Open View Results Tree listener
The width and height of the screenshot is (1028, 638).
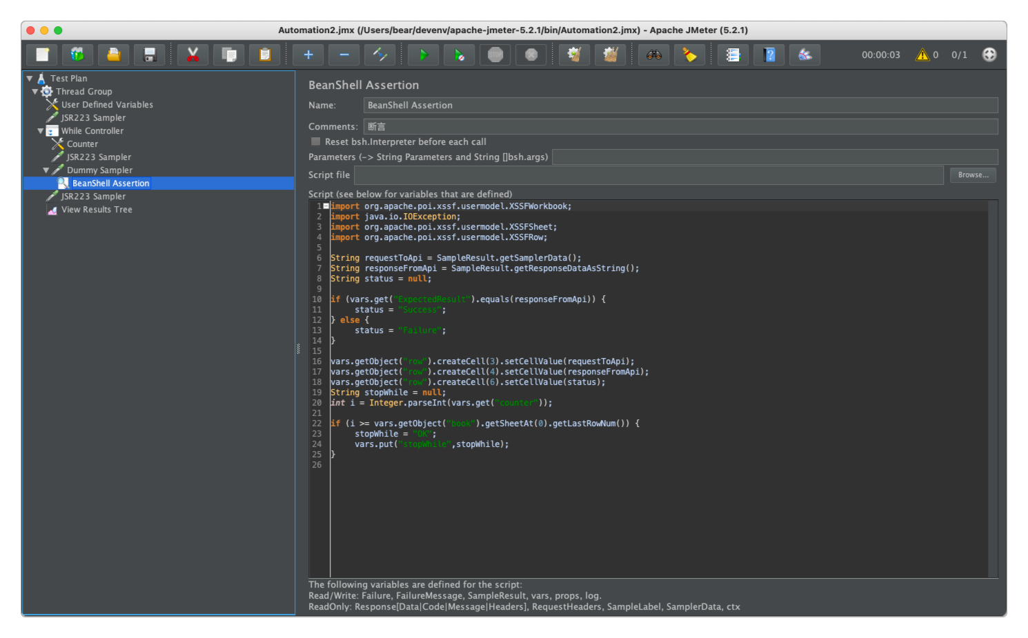click(97, 210)
